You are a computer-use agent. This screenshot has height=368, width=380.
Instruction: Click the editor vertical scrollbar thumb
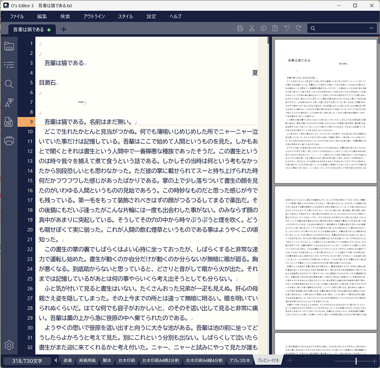point(268,40)
